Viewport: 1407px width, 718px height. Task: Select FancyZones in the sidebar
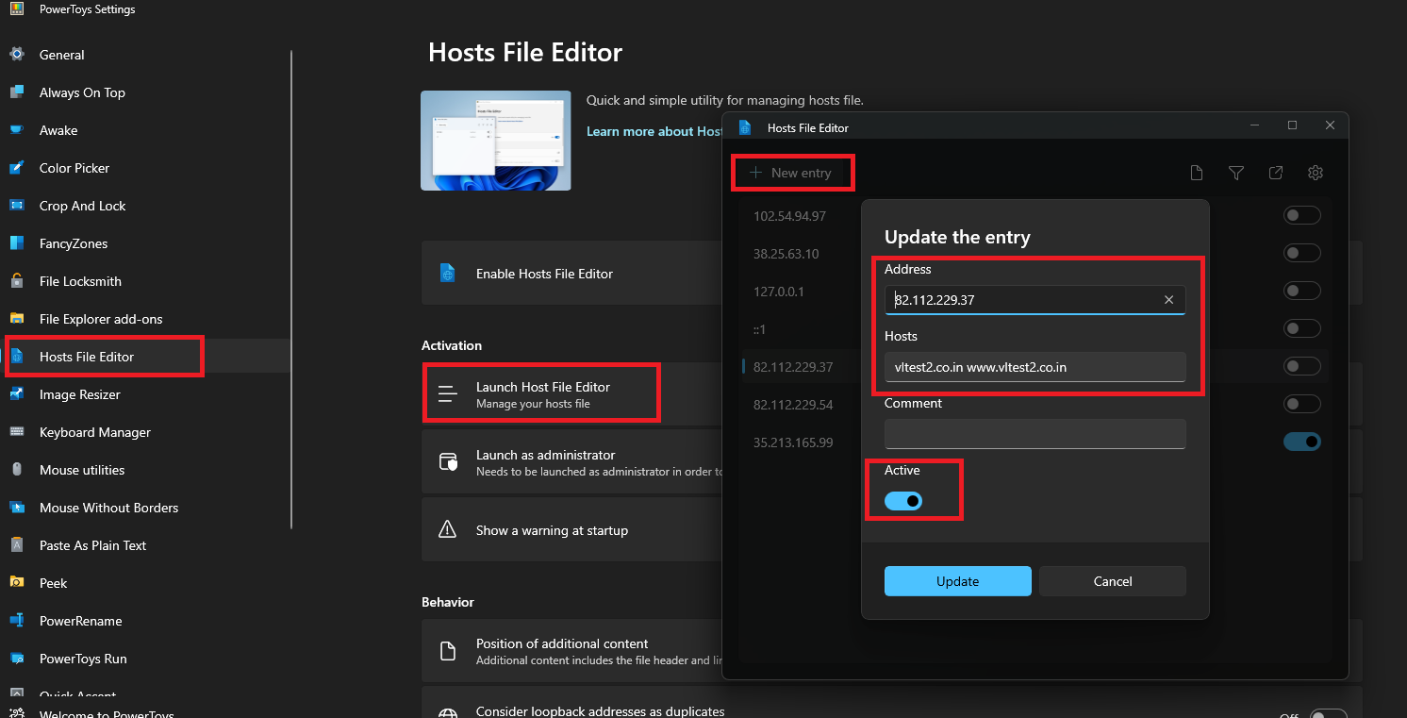pos(74,243)
